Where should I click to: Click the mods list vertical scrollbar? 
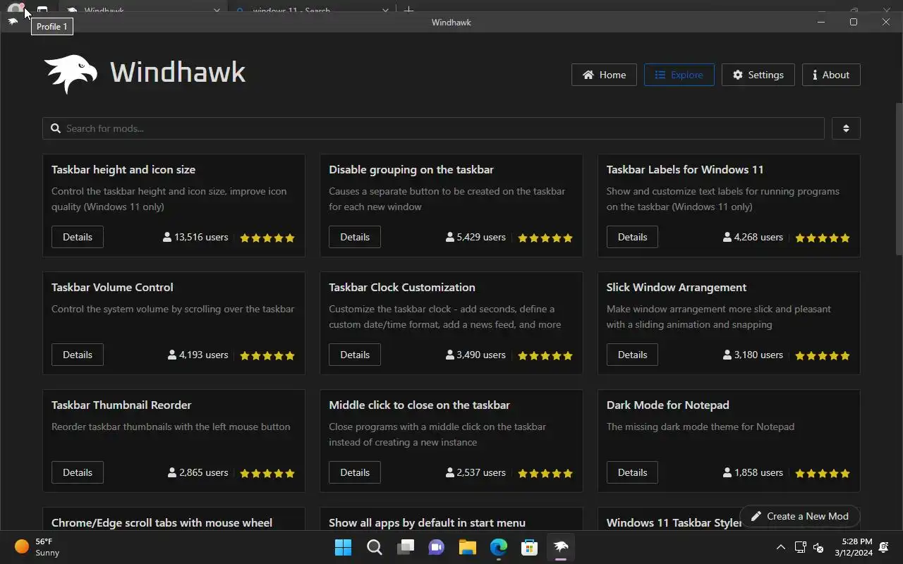point(899,179)
